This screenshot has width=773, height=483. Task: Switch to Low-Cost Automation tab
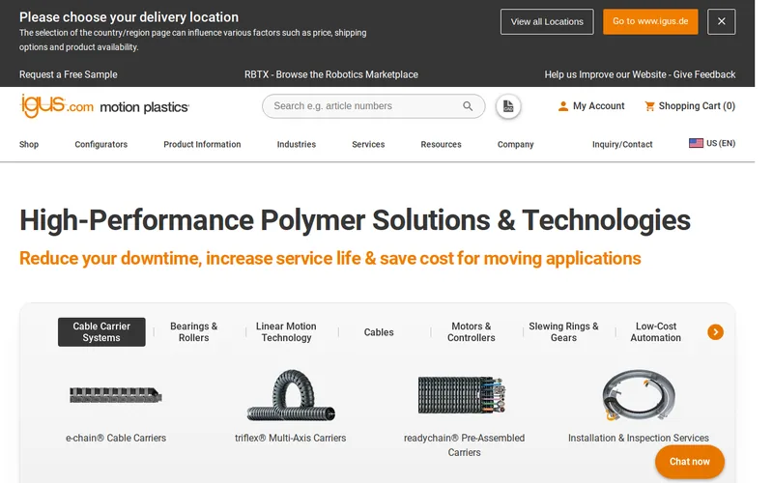[x=656, y=331]
